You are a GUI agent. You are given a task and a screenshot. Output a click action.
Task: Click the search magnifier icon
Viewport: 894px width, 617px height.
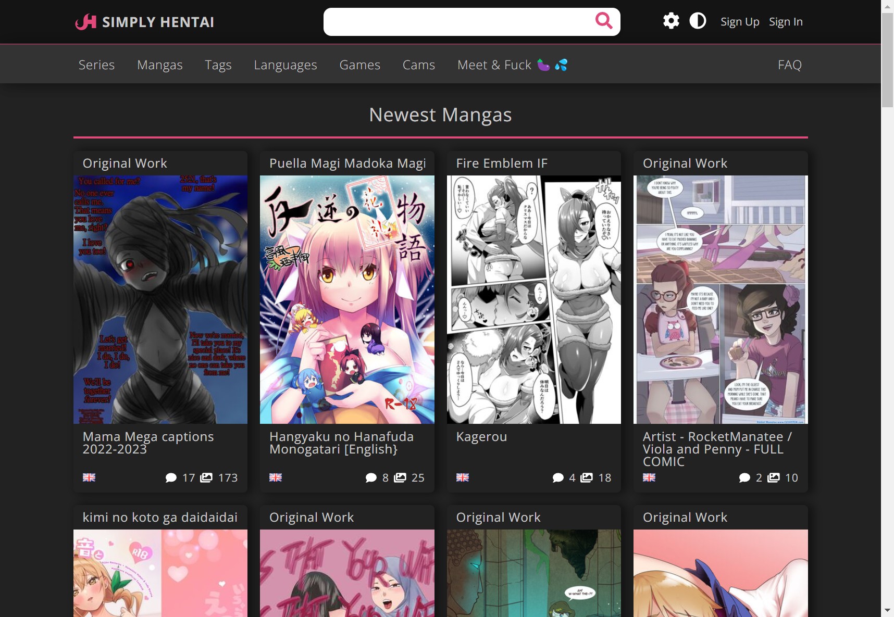(603, 21)
